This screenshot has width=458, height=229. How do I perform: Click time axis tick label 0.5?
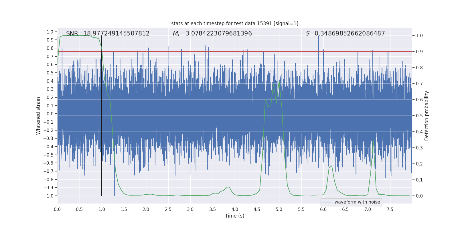80,209
